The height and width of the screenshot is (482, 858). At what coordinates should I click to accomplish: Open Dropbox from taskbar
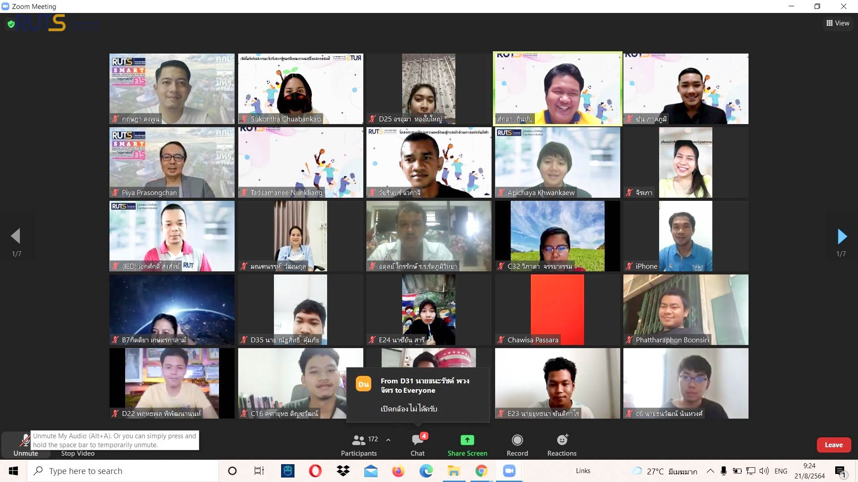click(343, 471)
